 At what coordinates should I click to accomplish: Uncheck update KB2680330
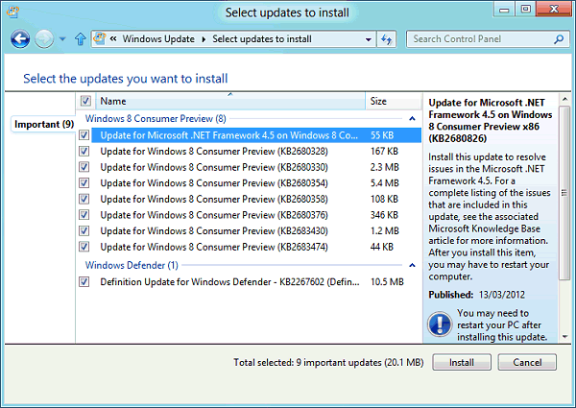pyautogui.click(x=84, y=167)
